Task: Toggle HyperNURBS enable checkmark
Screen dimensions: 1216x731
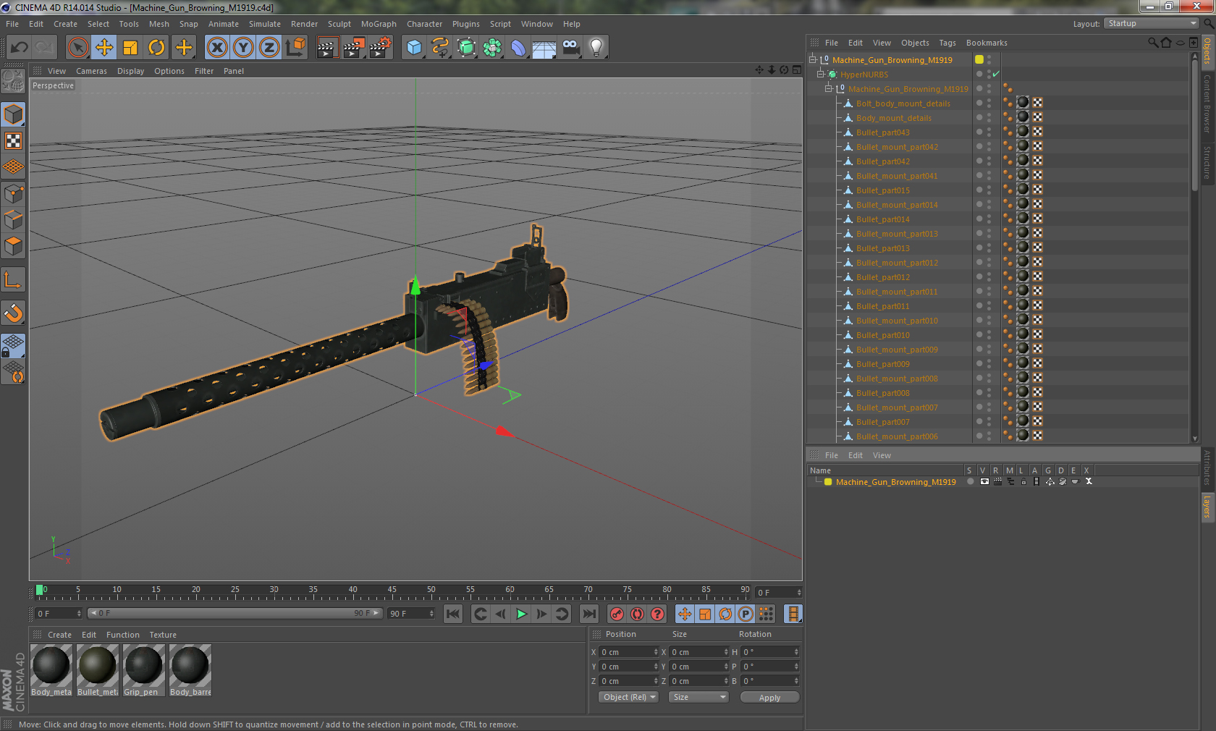Action: point(996,74)
